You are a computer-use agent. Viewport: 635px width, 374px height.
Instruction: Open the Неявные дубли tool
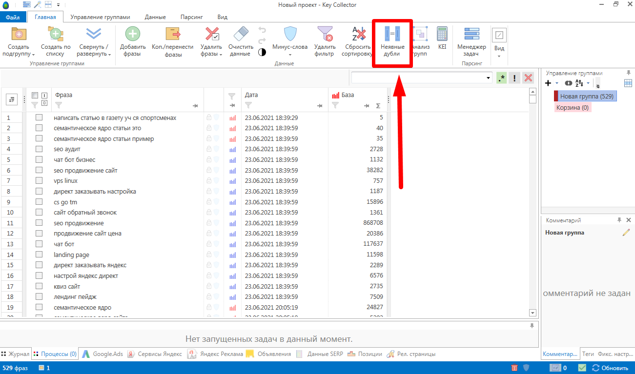[392, 34]
